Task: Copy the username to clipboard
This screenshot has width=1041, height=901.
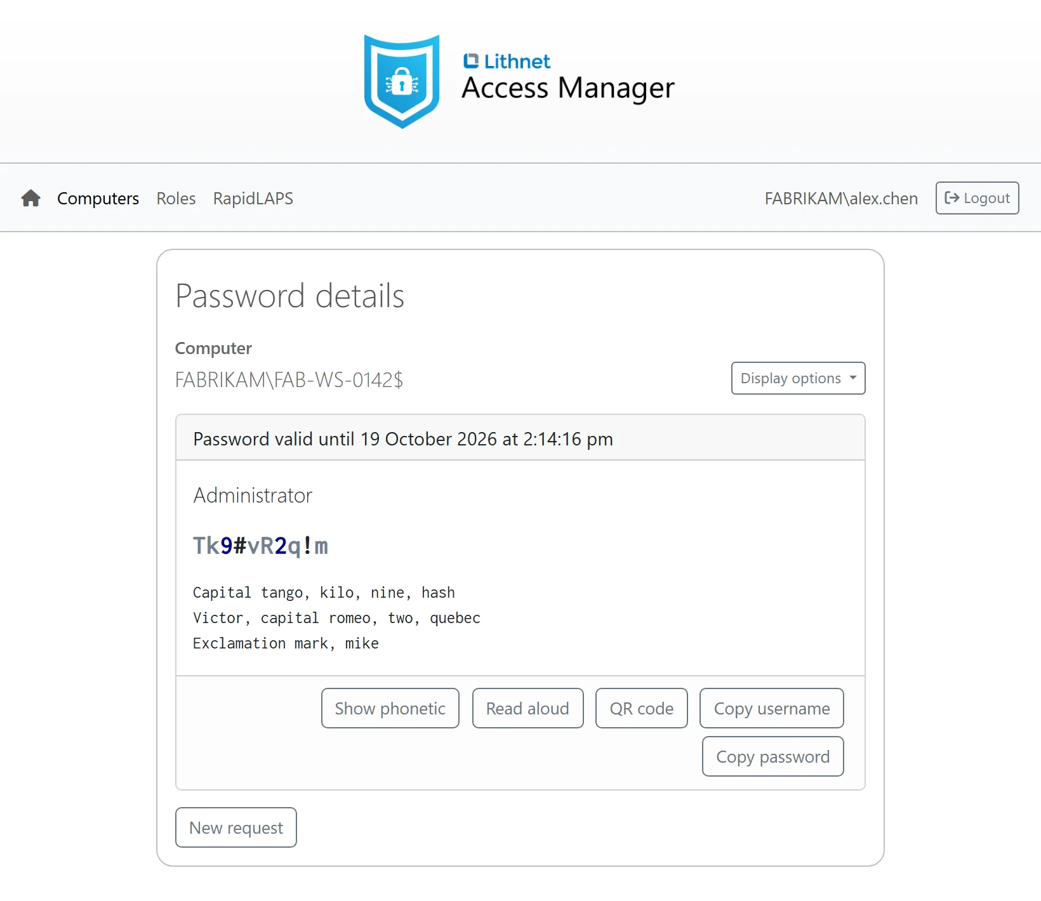Action: point(771,708)
